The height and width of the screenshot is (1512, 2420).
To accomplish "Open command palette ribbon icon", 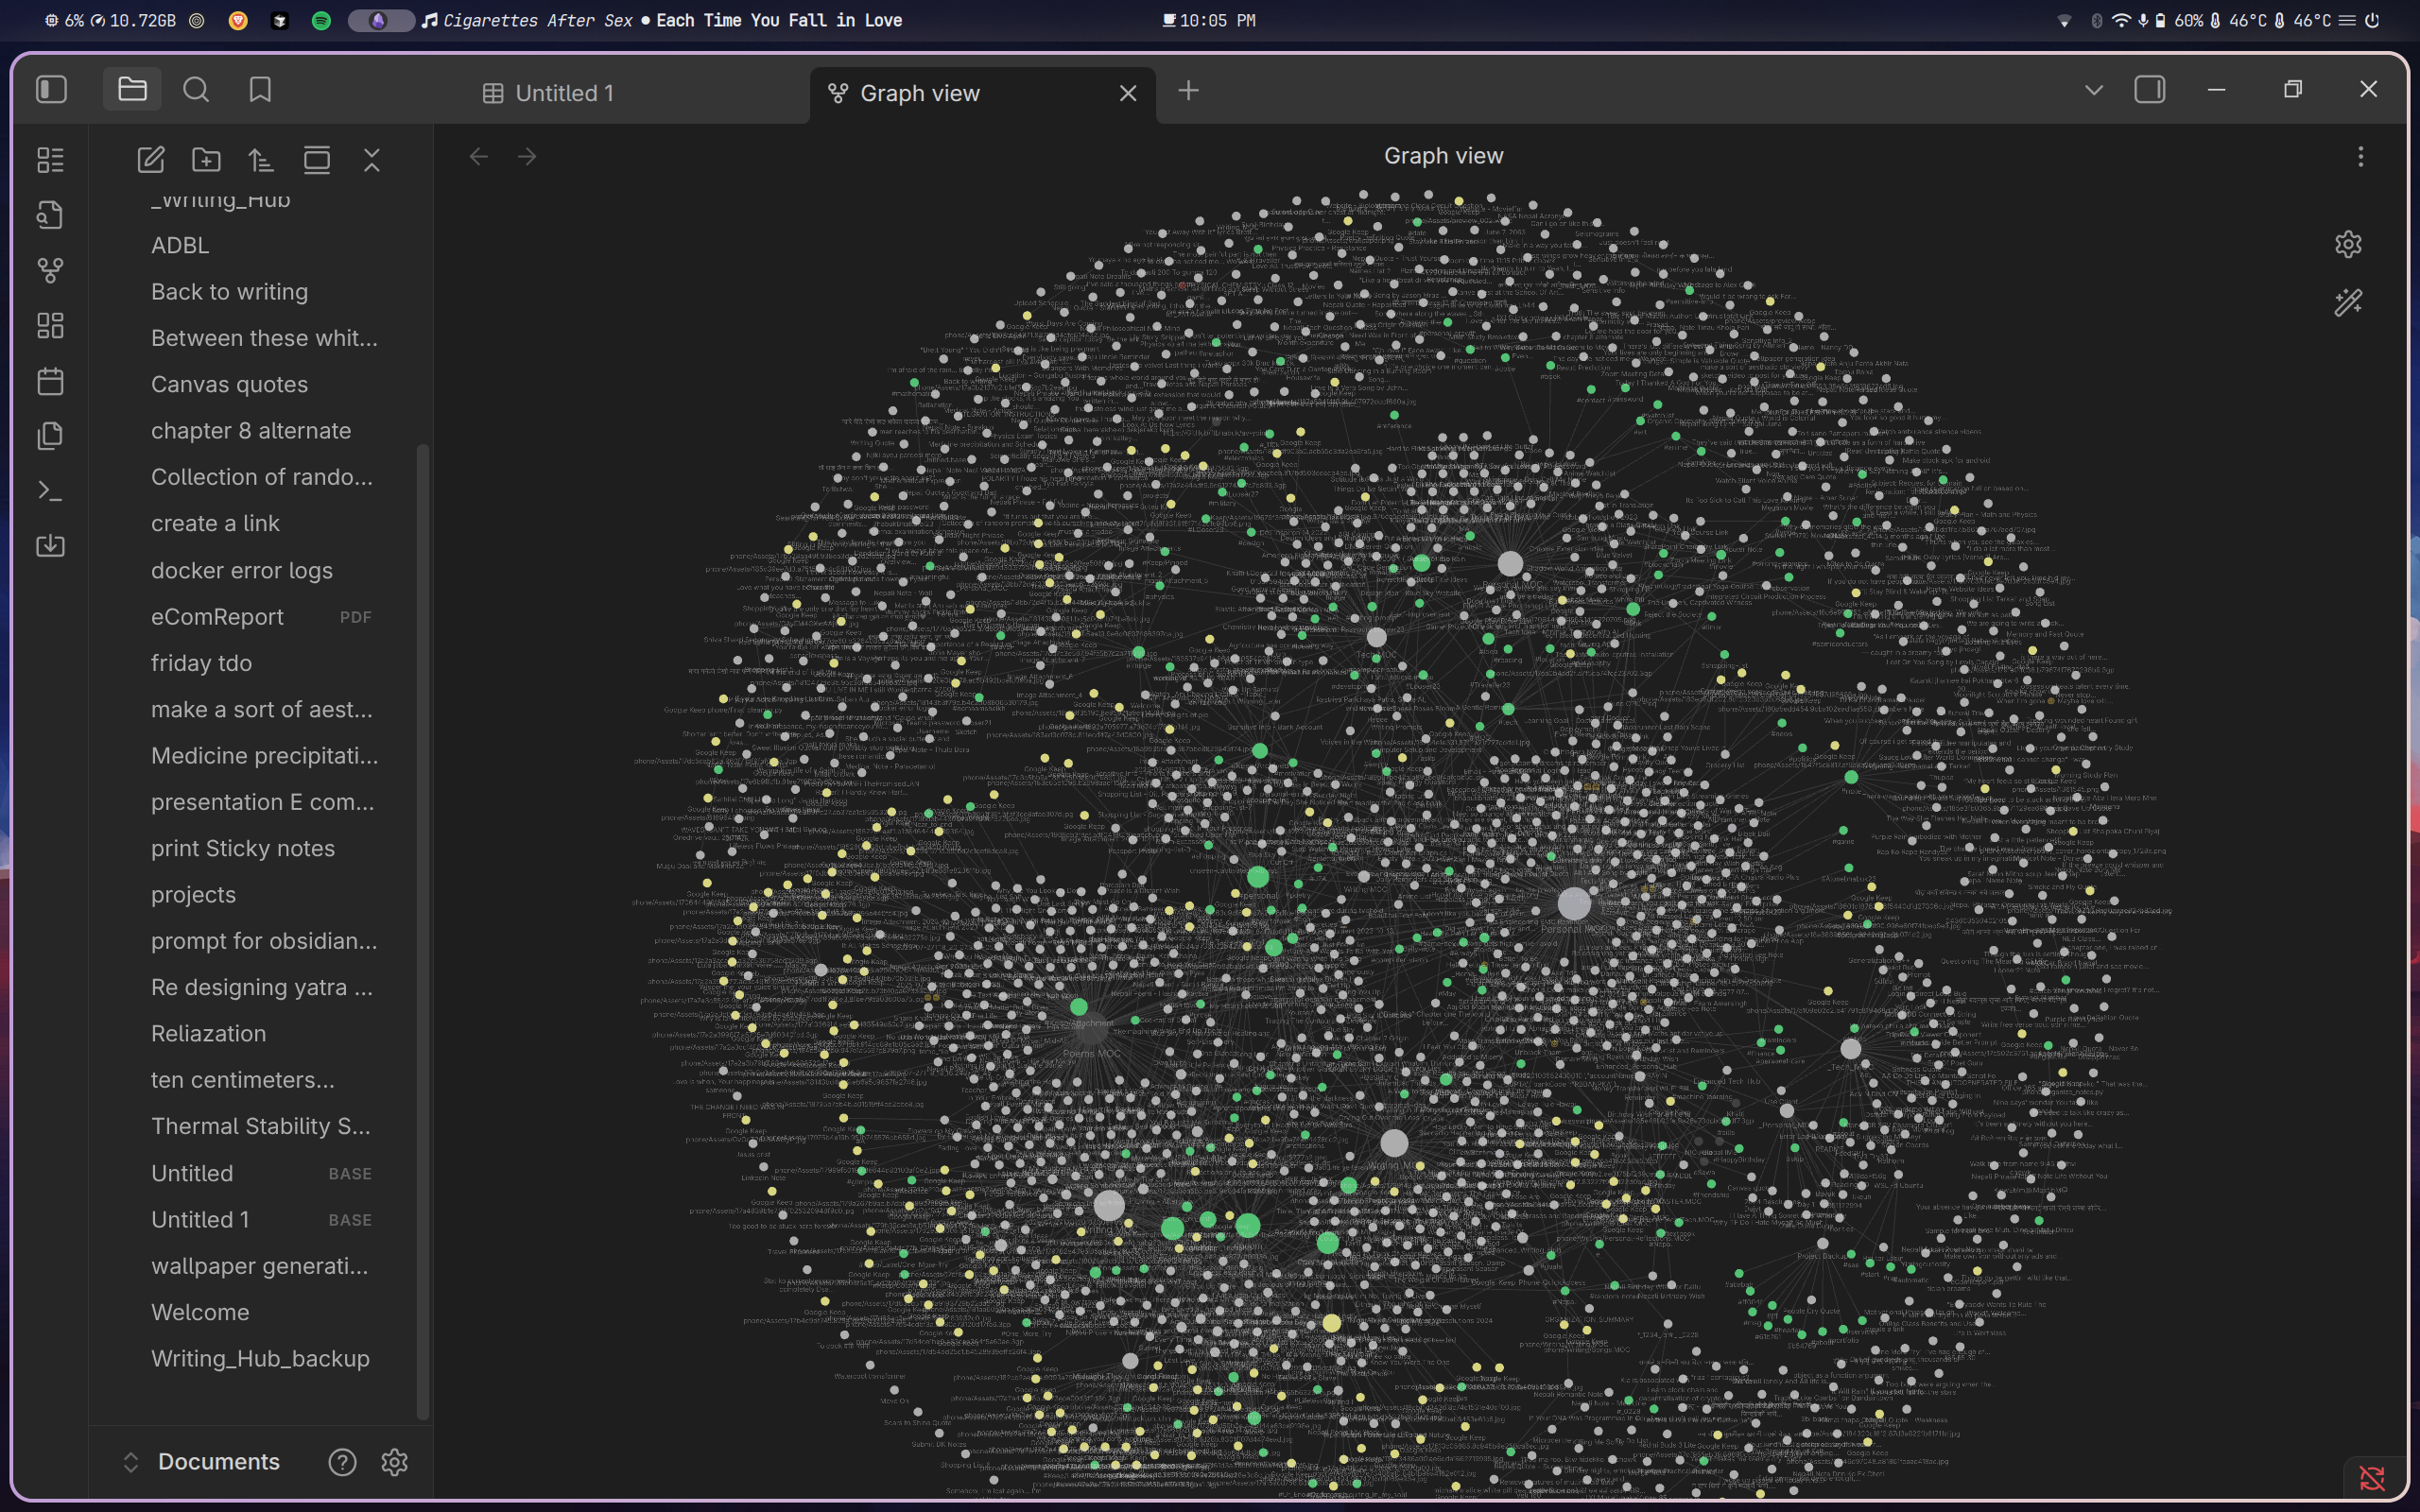I will [x=50, y=491].
